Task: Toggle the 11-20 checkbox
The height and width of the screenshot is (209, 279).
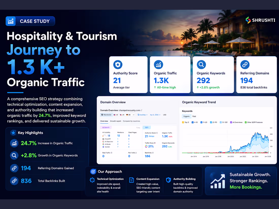Action: point(201,122)
